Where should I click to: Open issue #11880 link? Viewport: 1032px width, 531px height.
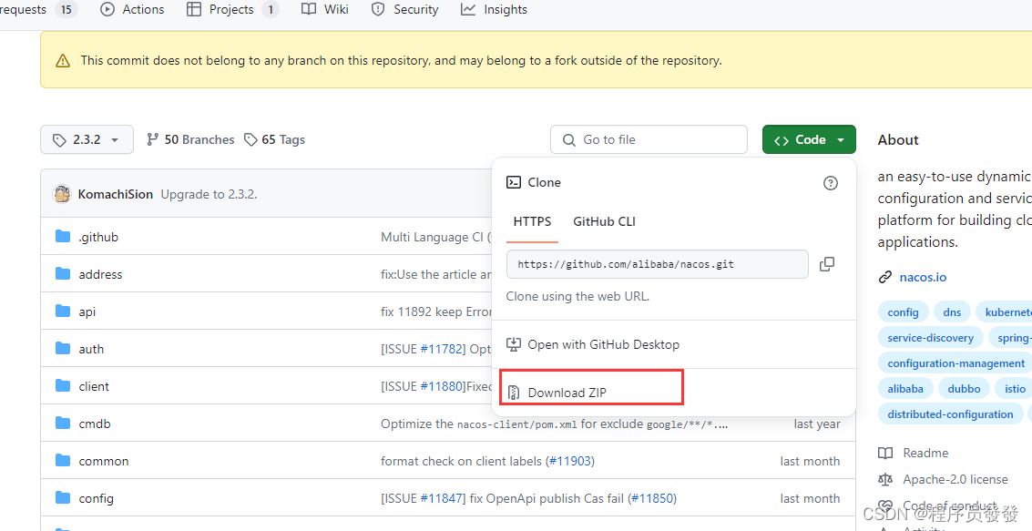[443, 386]
